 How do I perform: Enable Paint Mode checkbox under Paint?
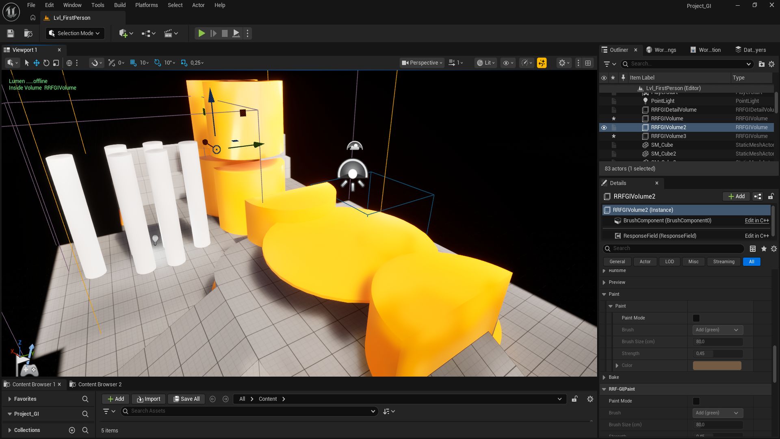696,318
